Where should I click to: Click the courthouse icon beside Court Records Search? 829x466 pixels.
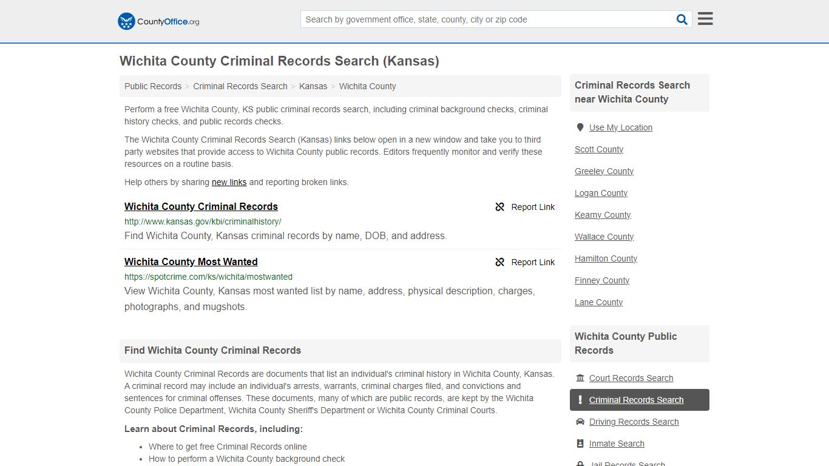(580, 378)
